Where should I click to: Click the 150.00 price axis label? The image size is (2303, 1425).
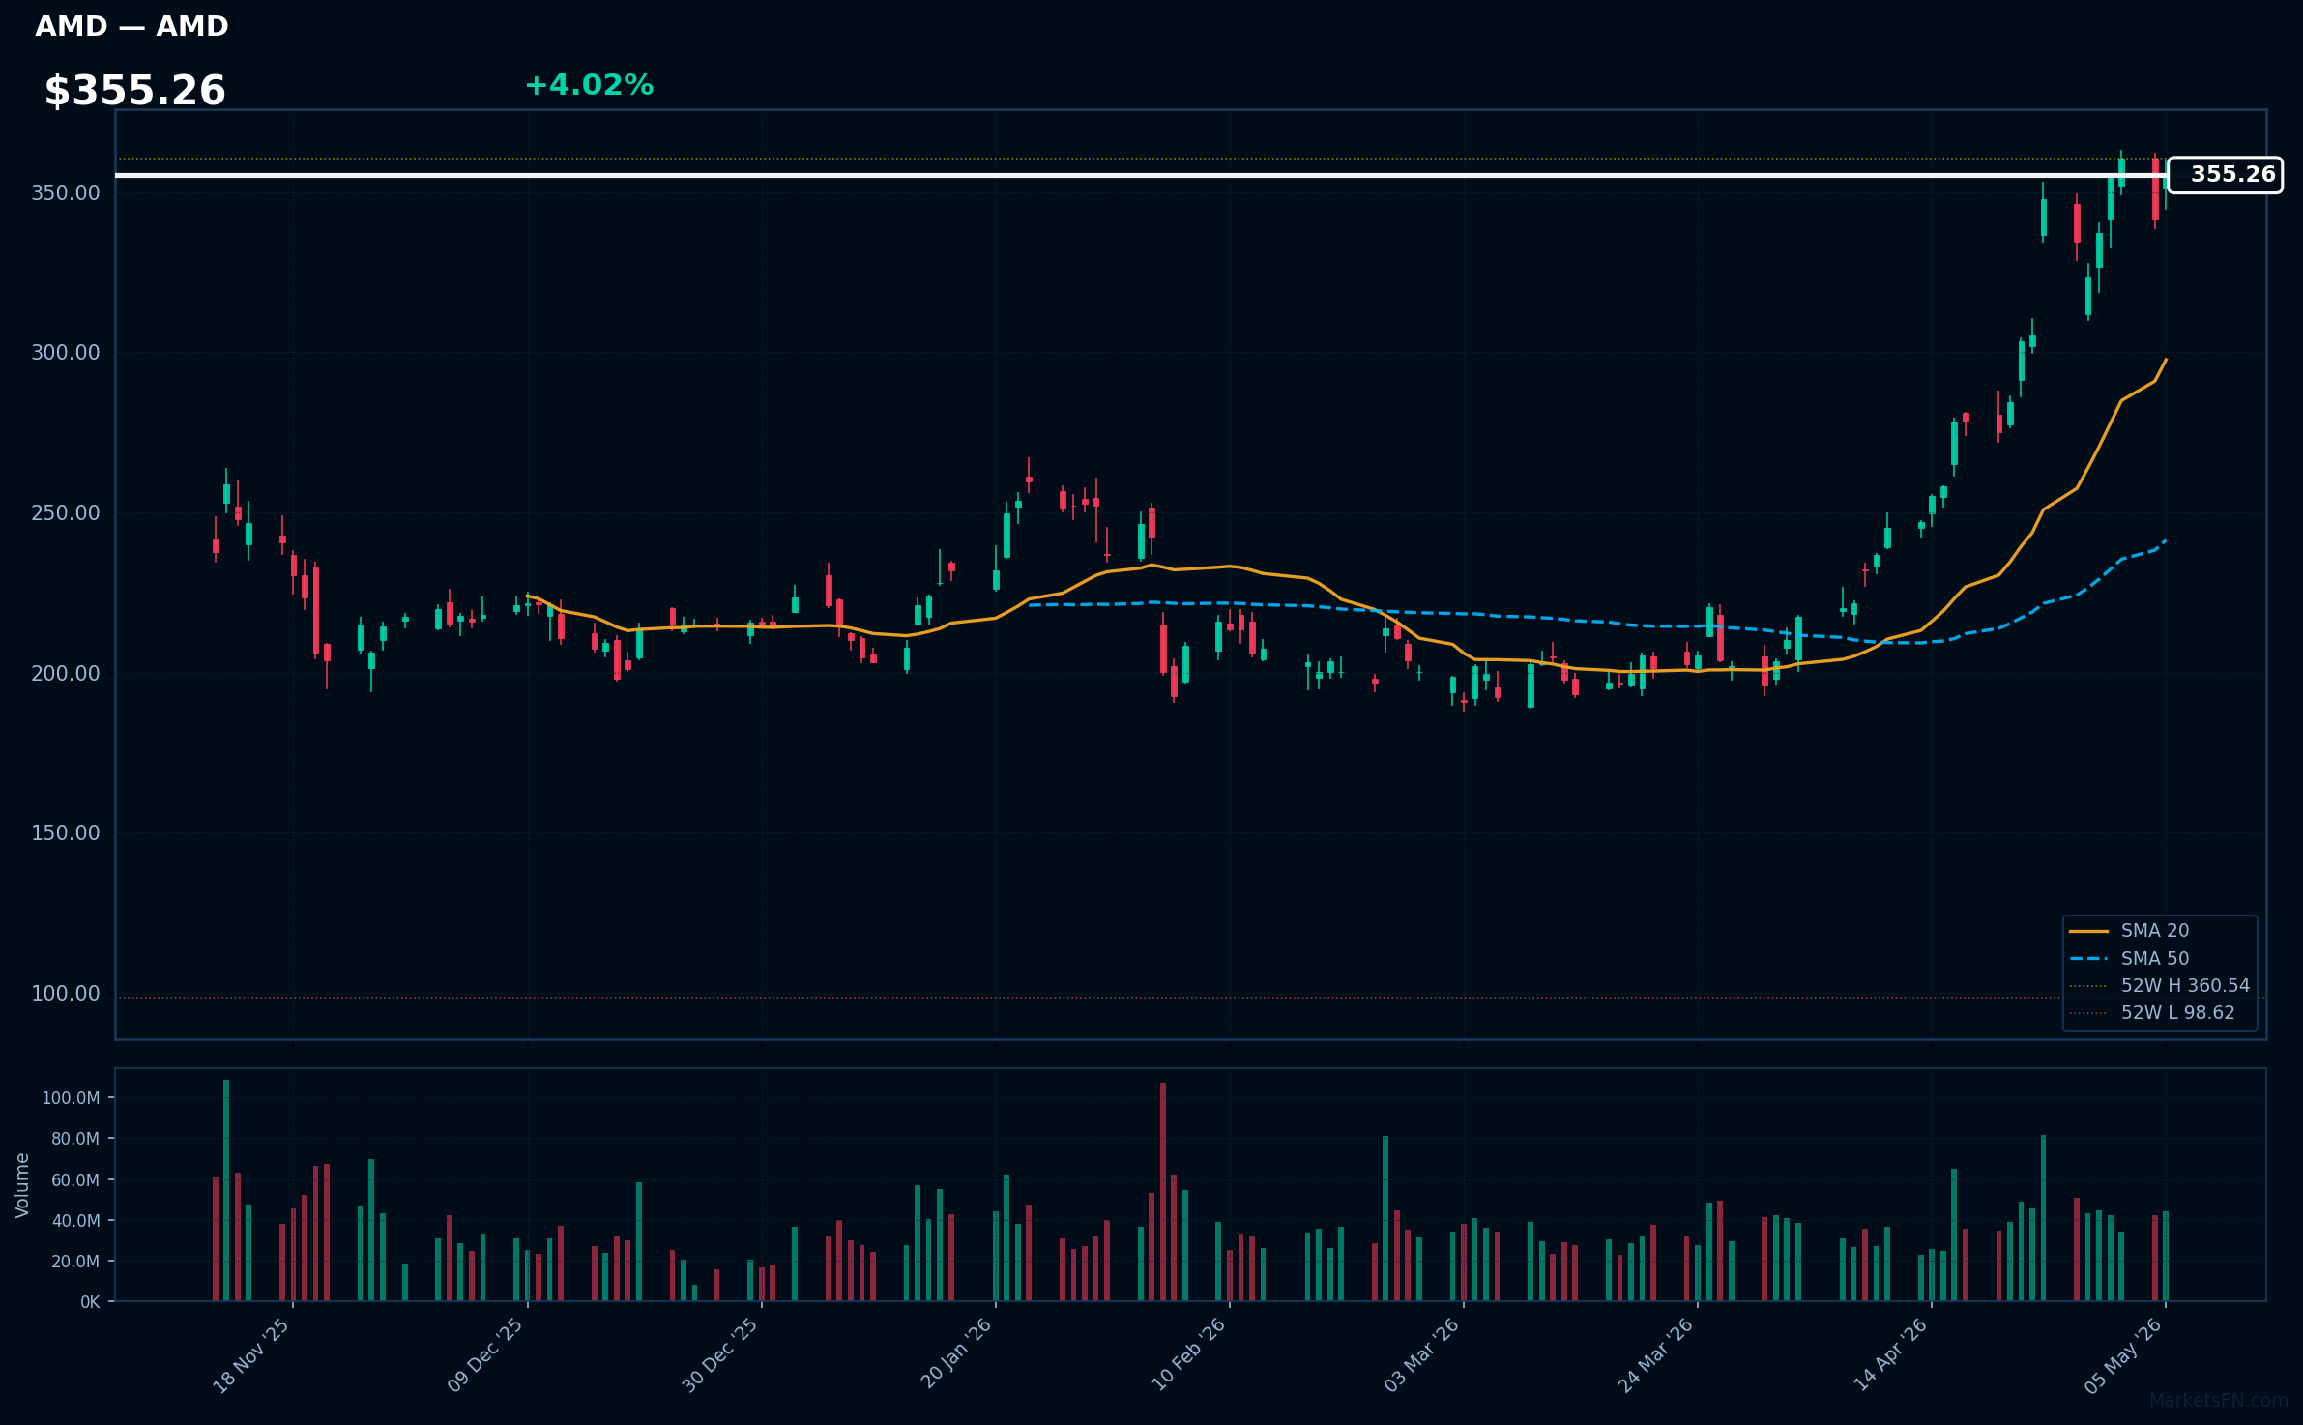click(66, 833)
